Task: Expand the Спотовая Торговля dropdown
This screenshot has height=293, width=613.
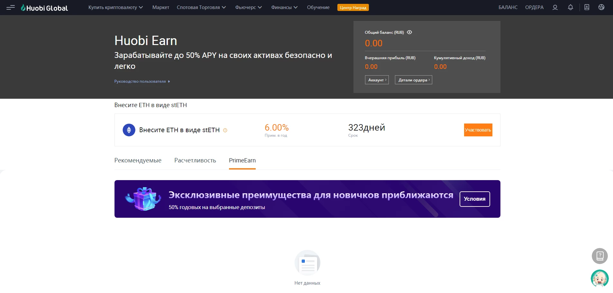Action: point(201,7)
